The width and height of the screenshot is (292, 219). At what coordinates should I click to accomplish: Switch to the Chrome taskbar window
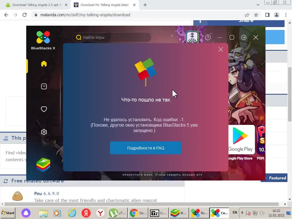click(x=138, y=213)
